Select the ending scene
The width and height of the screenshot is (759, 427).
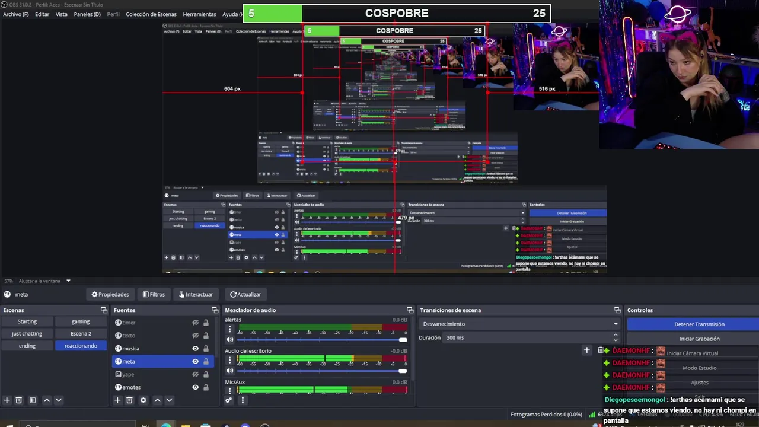pos(27,346)
